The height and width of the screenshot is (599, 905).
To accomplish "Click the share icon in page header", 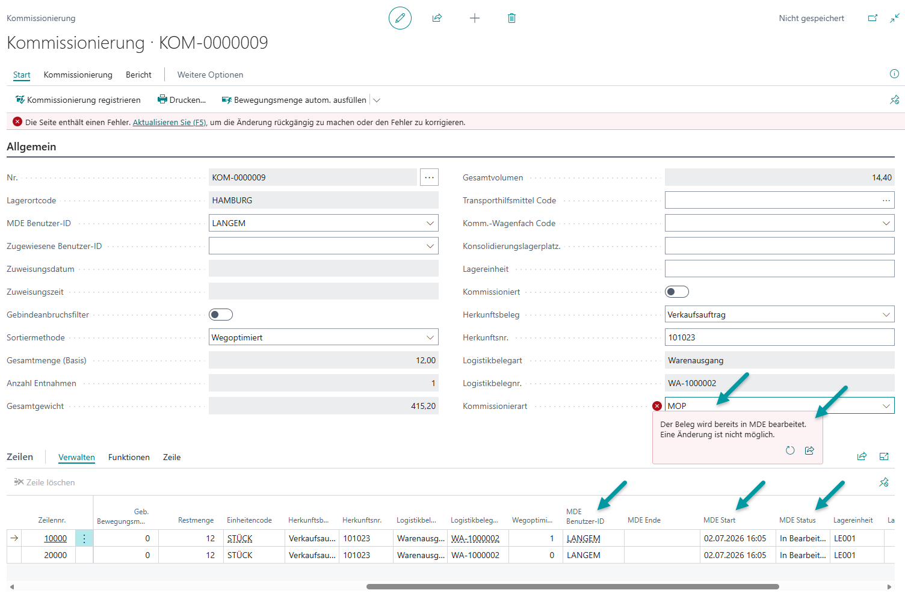I will (x=437, y=18).
